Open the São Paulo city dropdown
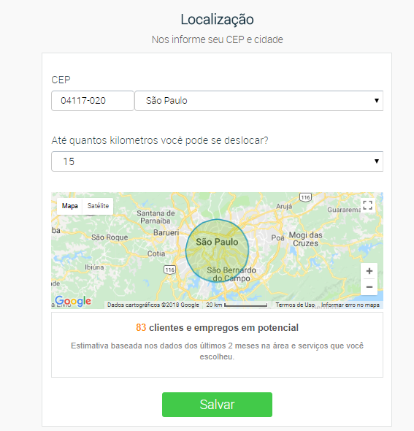The height and width of the screenshot is (431, 414). pos(258,101)
